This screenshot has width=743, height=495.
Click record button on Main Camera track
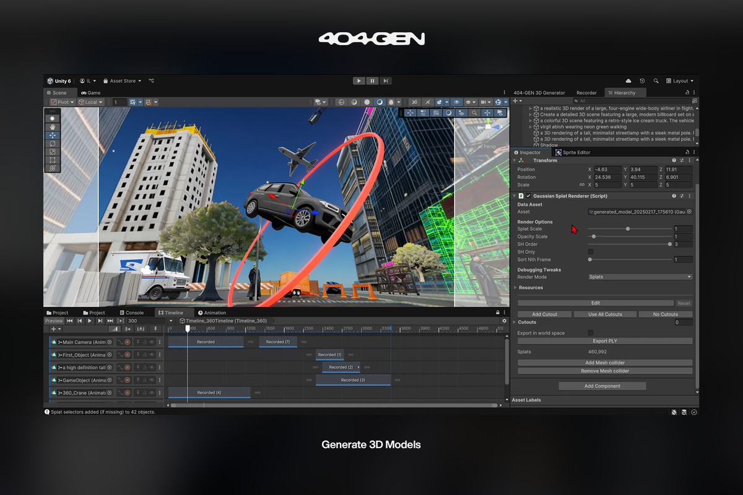(127, 342)
